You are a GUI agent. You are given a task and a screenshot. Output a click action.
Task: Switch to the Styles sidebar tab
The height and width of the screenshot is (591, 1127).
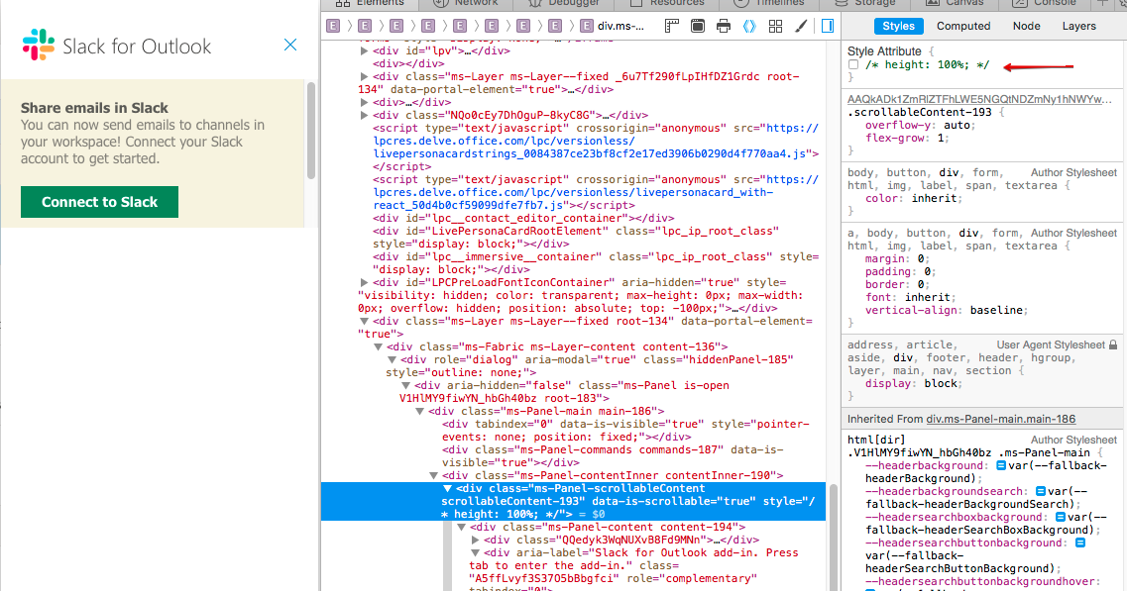tap(898, 26)
